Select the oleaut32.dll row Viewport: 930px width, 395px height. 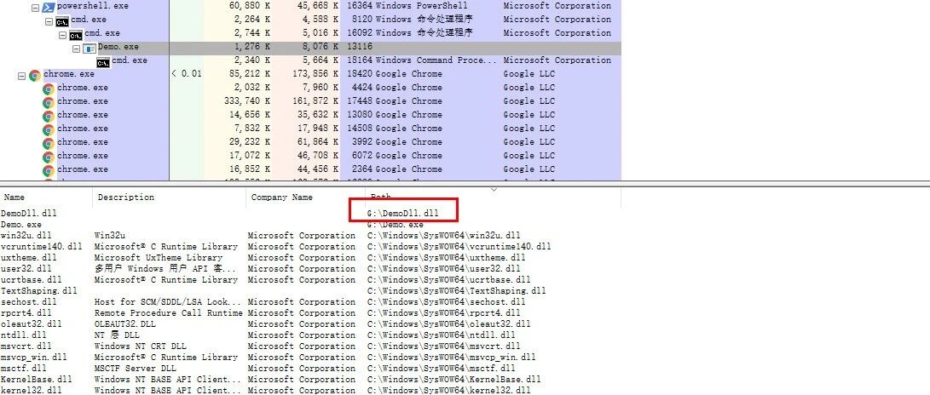pos(310,324)
